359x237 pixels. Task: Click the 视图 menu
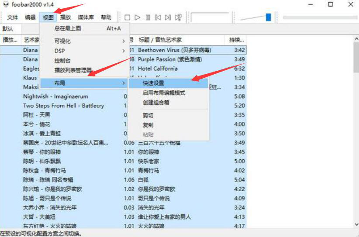(x=48, y=17)
